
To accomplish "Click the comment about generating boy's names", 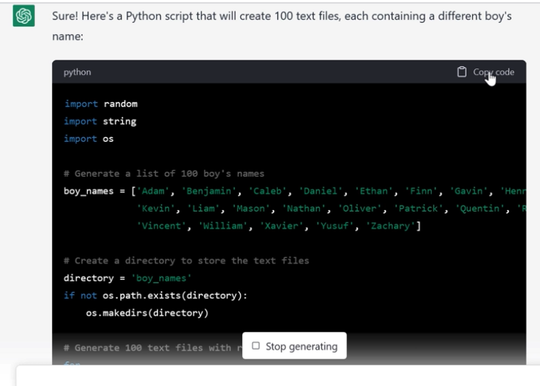I will coord(163,173).
